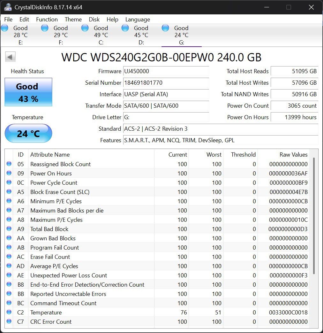Viewport: 323px width, 333px height.
Task: Open the Theme menu
Action: (x=73, y=19)
